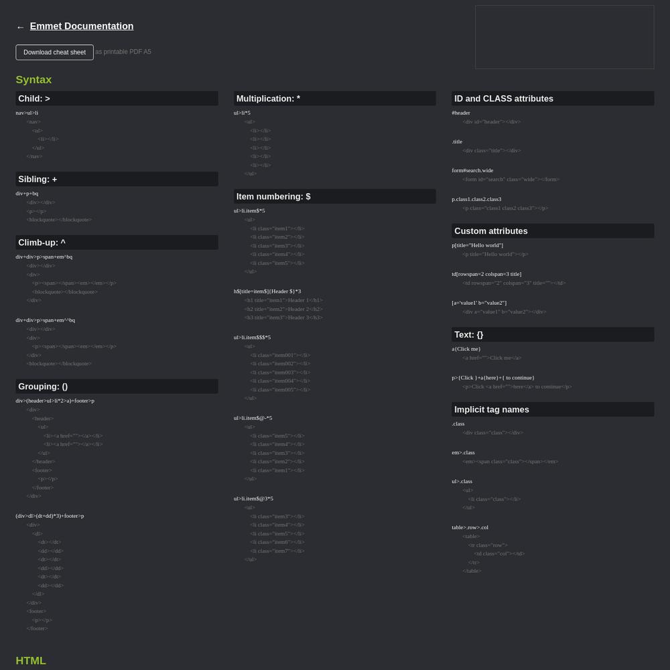Select the a{Click me} abbreviation
Screen dimensions: 670x670
[466, 349]
